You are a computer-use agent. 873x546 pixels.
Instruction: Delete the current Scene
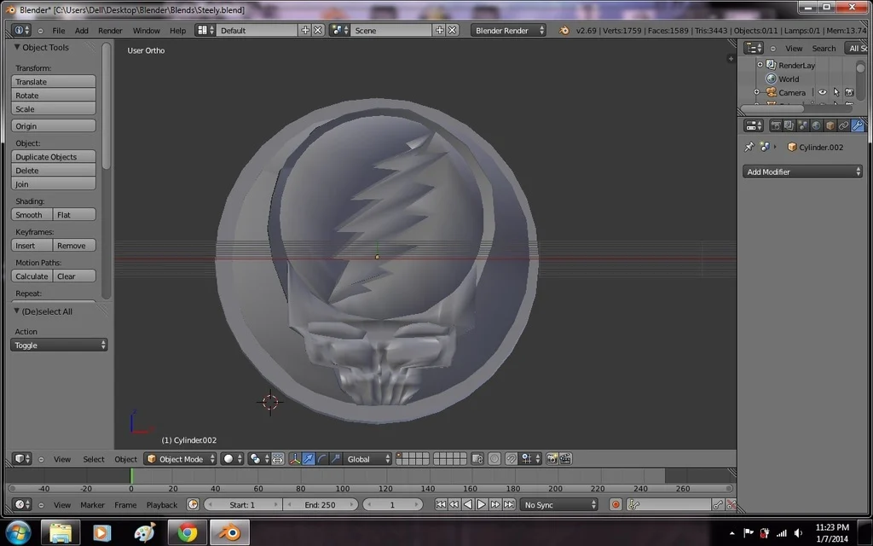[452, 30]
